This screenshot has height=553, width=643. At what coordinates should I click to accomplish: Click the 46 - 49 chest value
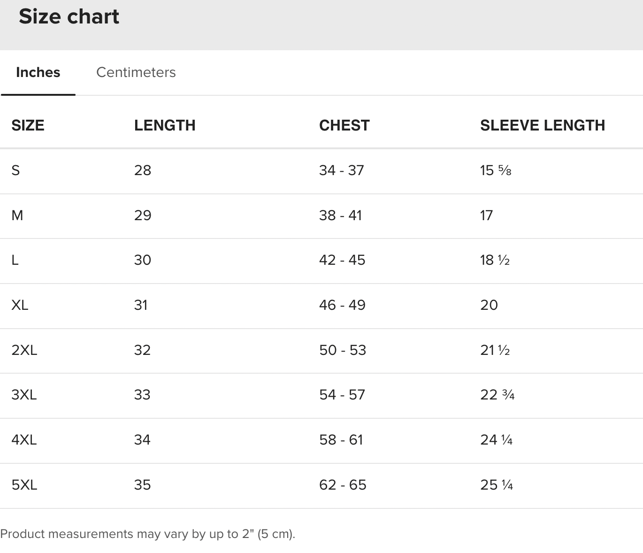pyautogui.click(x=342, y=305)
